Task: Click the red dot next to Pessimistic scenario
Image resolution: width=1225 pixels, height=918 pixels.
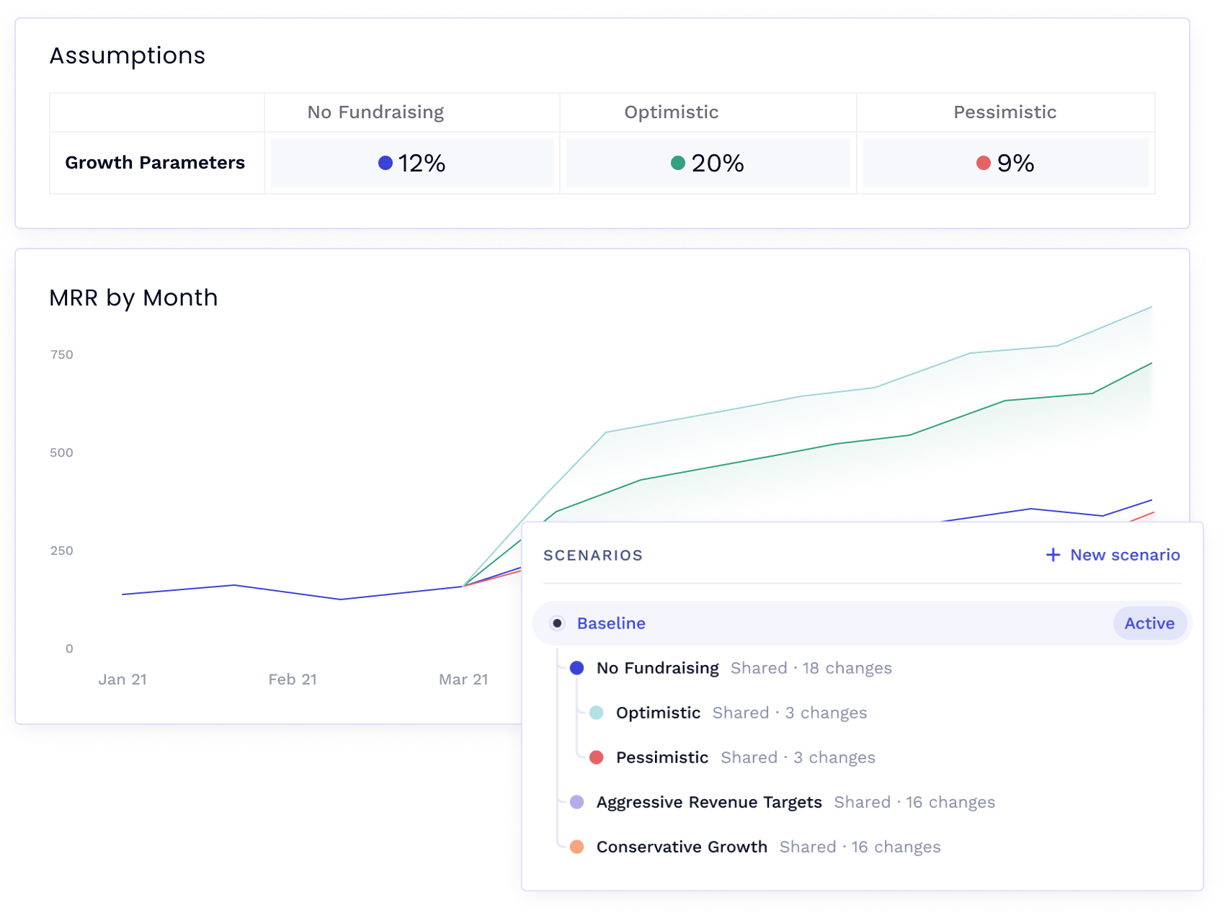Action: pyautogui.click(x=596, y=757)
